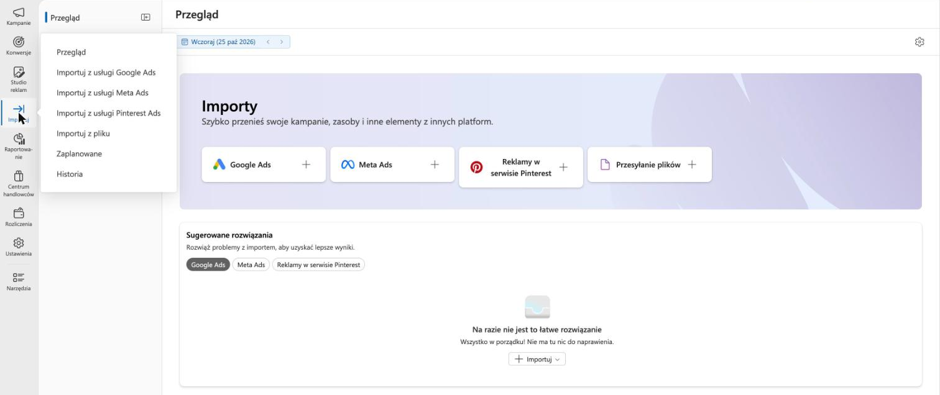Click plus icon on Google Ads card
This screenshot has width=940, height=395.
point(306,165)
